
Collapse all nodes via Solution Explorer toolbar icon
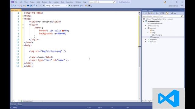(161, 13)
